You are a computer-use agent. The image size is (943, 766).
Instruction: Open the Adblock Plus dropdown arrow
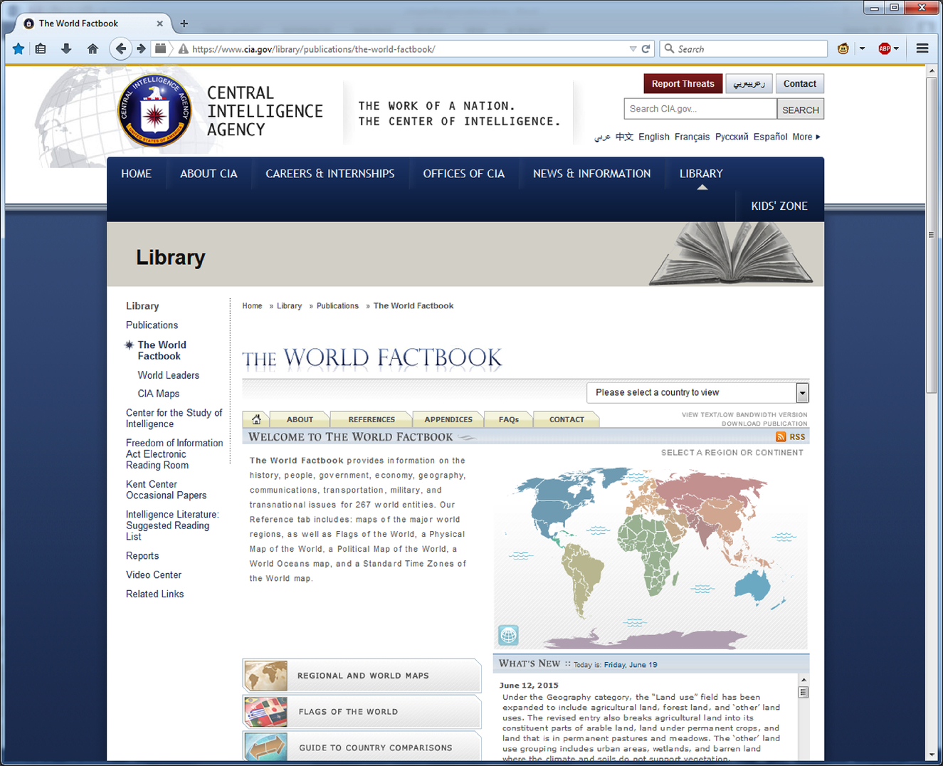click(x=896, y=48)
